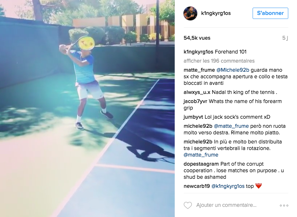
Task: Open the jacob7yvr commenter profile
Action: (x=195, y=101)
